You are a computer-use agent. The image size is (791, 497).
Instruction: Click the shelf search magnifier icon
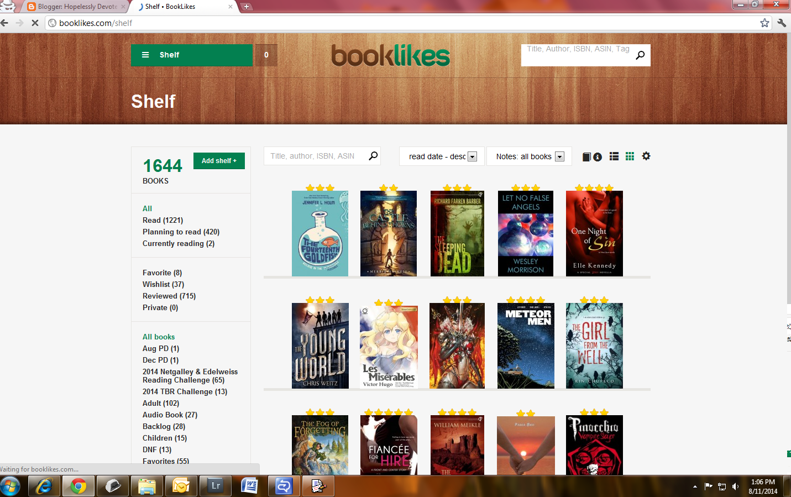click(374, 156)
